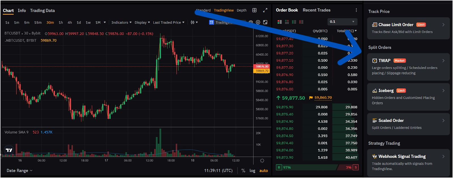Select the TradingView chart view
This screenshot has width=453, height=178.
pos(224,10)
